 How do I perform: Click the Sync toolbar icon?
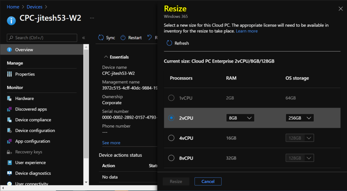(101, 38)
